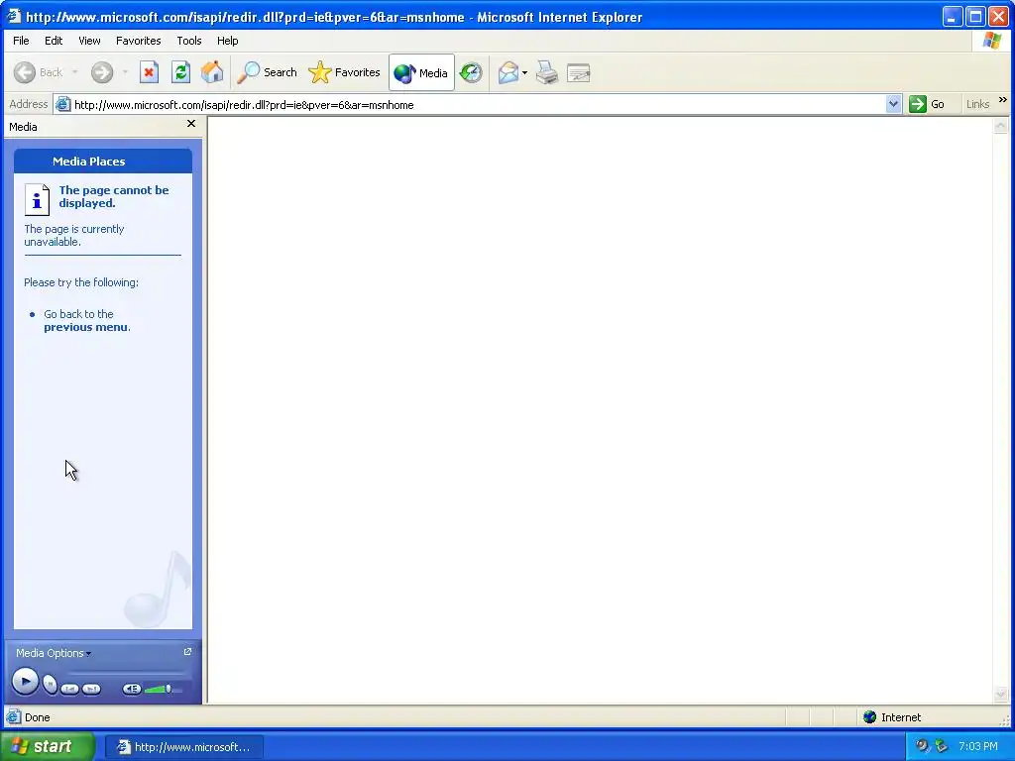Click the 'Done' status bar text
Viewport: 1015px width, 761px height.
[x=37, y=717]
